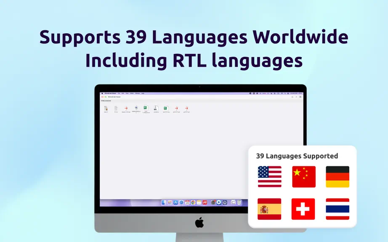Screen dimensions: 388x242
Task: Select the last PDF file in the row
Action: coord(186,108)
